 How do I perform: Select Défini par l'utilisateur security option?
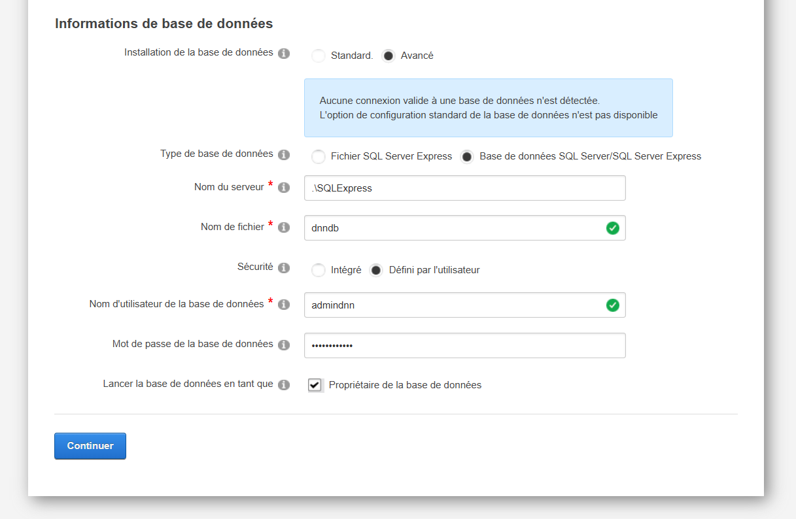coord(376,270)
